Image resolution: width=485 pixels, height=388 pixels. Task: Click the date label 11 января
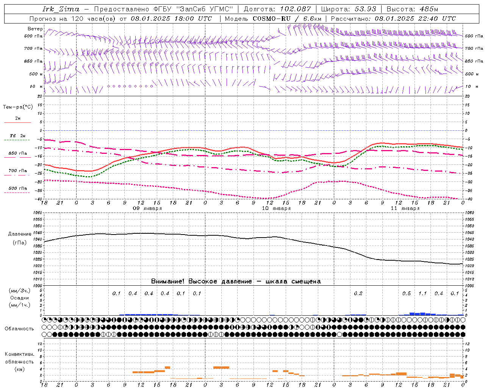[x=405, y=208]
